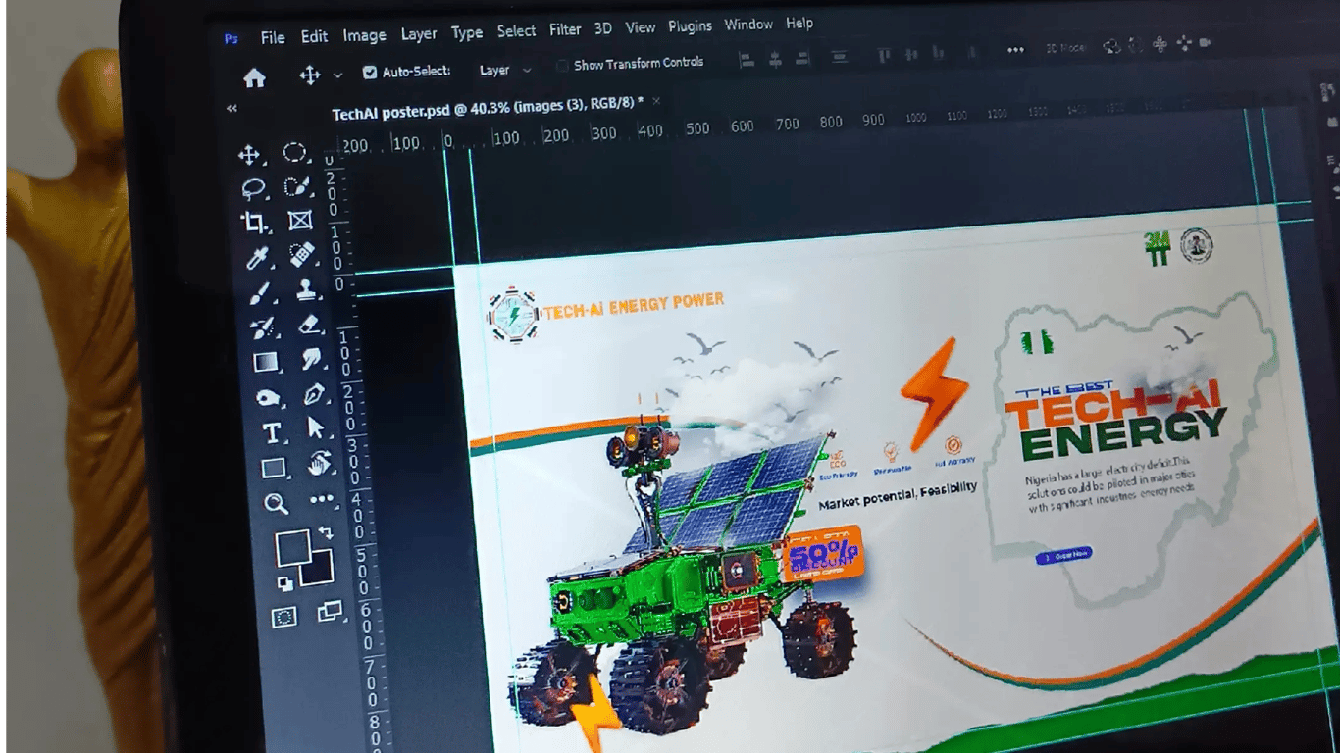Open the Plugins menu
This screenshot has width=1340, height=753.
tap(691, 25)
